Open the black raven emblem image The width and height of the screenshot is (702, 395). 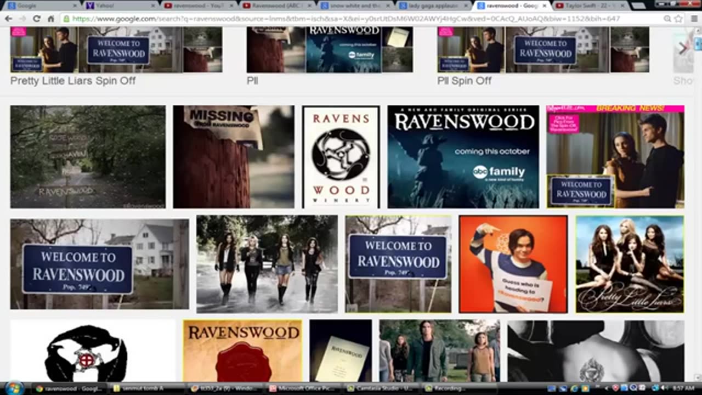click(x=93, y=351)
